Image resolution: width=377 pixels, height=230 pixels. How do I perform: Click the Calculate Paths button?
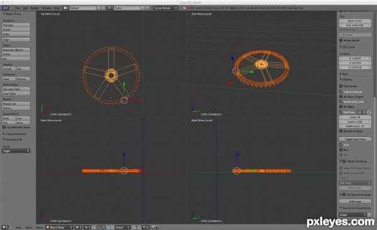[16, 89]
